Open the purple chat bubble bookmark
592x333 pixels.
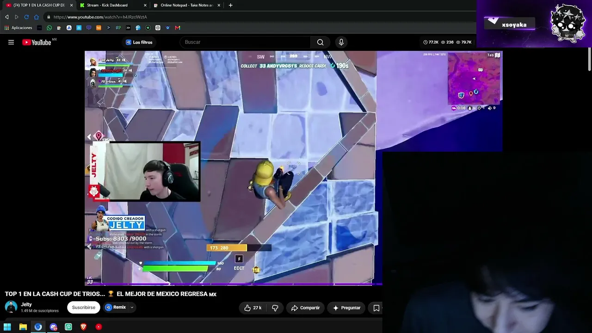(x=89, y=28)
